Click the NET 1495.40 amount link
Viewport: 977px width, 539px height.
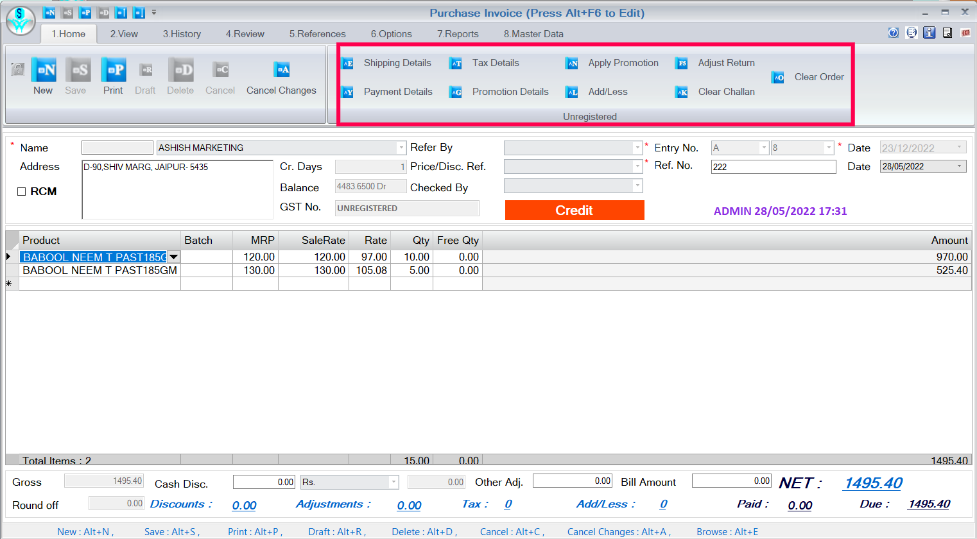pyautogui.click(x=873, y=483)
